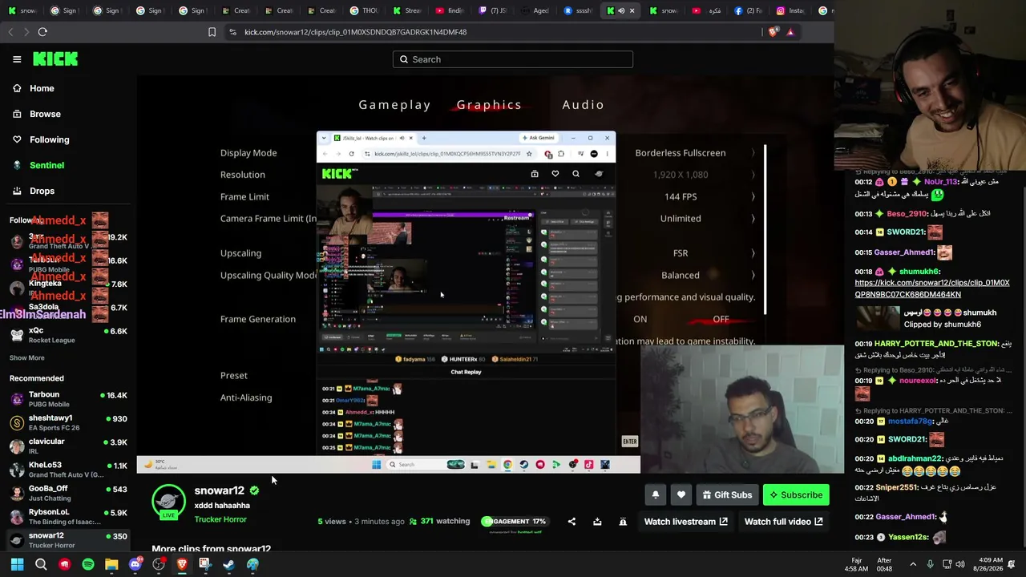
Task: Switch to the Gameplay settings tab in clip
Action: [x=394, y=105]
